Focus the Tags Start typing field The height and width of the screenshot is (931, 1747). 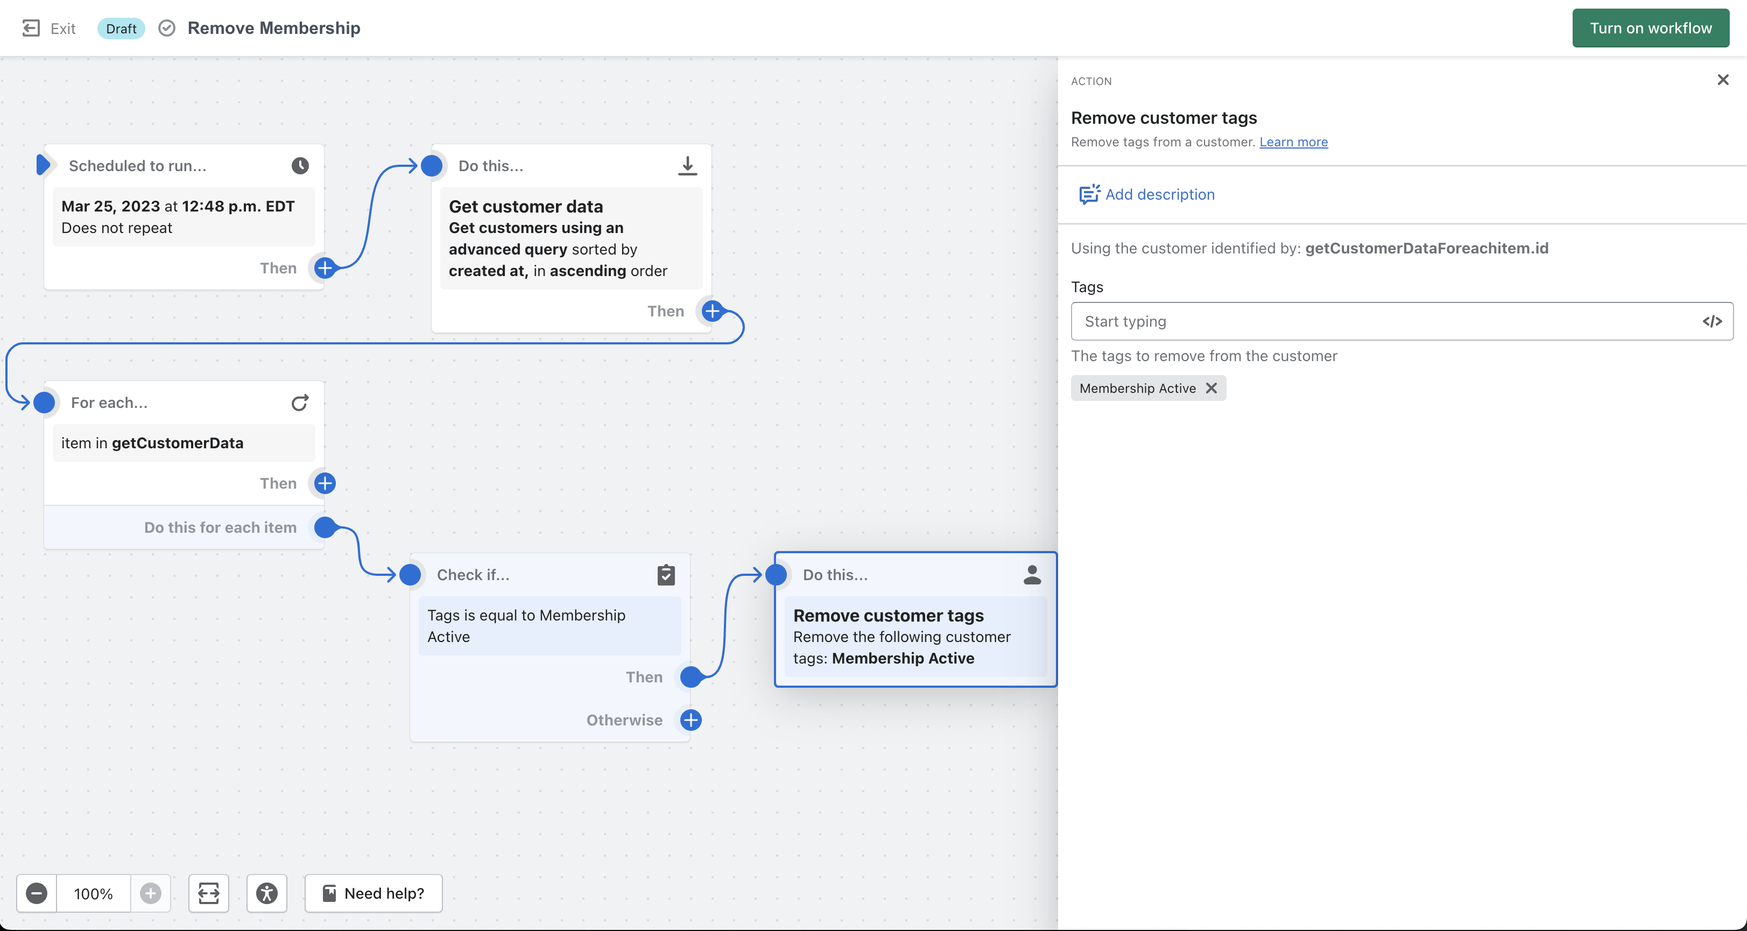point(1384,321)
